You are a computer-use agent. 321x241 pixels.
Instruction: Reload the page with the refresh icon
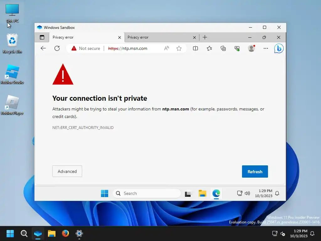[x=57, y=48]
